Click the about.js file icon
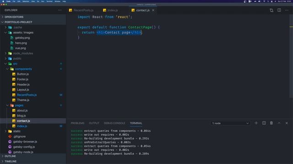293x164 pixels. tap(14, 110)
